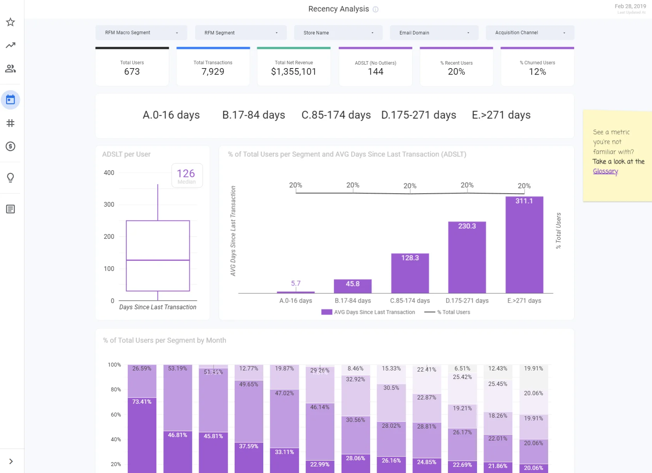Open the Email Domain filter dropdown
Viewport: 652px width, 473px height.
434,33
